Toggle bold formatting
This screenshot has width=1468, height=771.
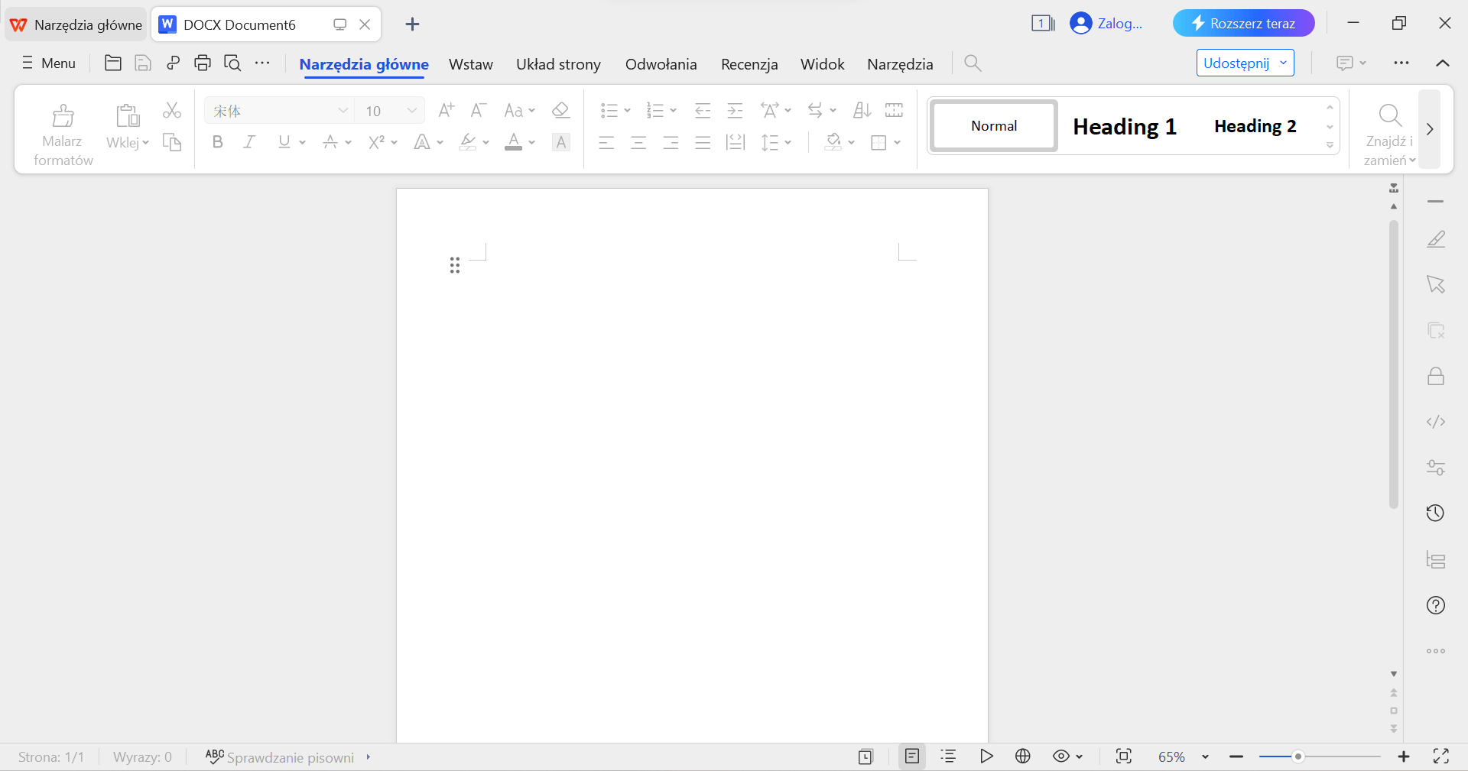[217, 142]
